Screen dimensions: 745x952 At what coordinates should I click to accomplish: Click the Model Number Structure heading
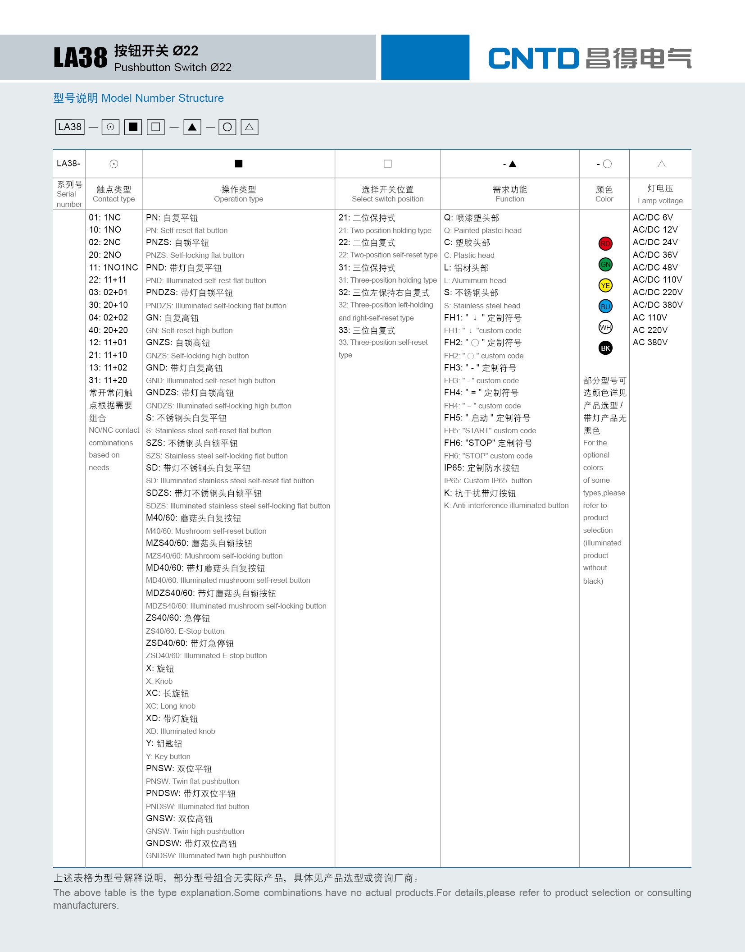pos(138,98)
